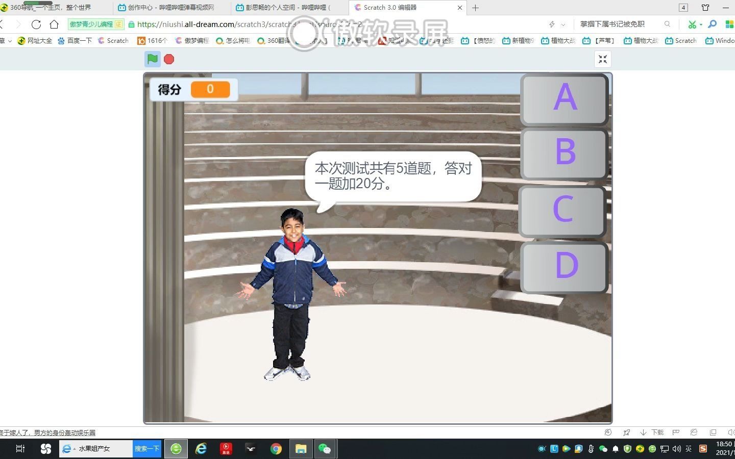
Task: Select answer choice A on the stage
Action: click(565, 99)
